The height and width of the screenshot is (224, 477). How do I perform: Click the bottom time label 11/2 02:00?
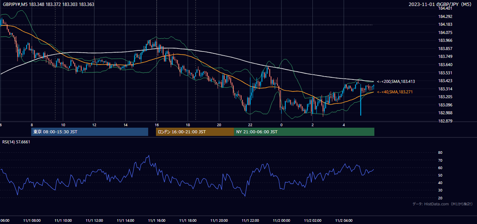coord(313,221)
